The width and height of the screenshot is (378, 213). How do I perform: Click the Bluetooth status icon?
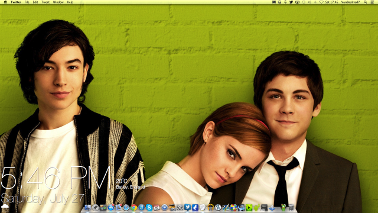coord(285,2)
